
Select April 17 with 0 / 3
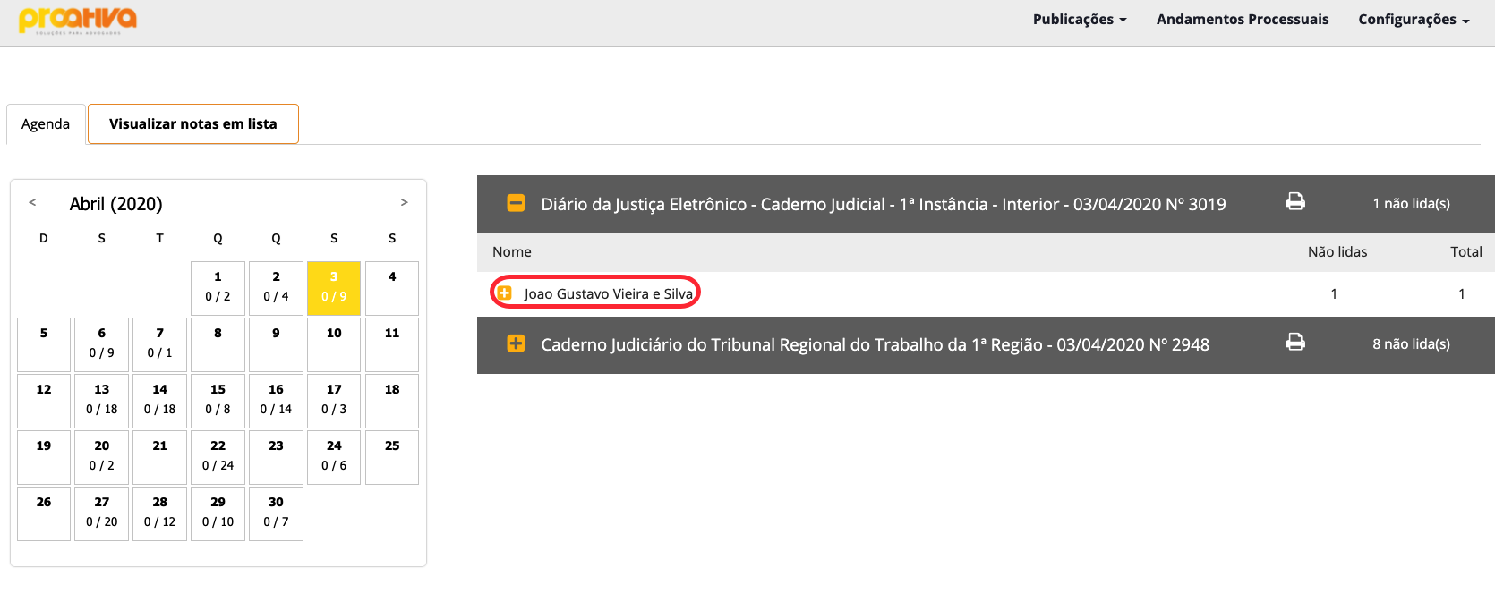pos(334,401)
